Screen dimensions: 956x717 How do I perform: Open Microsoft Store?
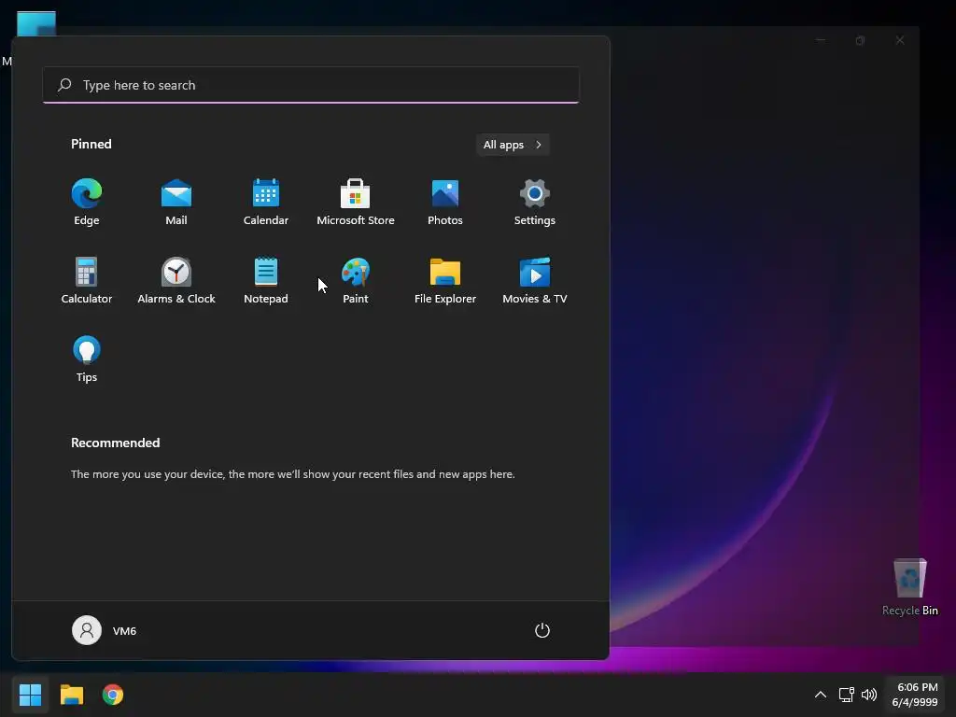coord(356,203)
